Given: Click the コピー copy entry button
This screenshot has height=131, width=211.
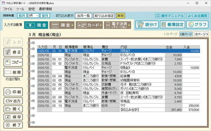Looking at the screenshot, I should point(13,62).
